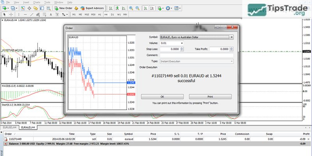Click the Print button
312x156 pixels.
(x=210, y=96)
